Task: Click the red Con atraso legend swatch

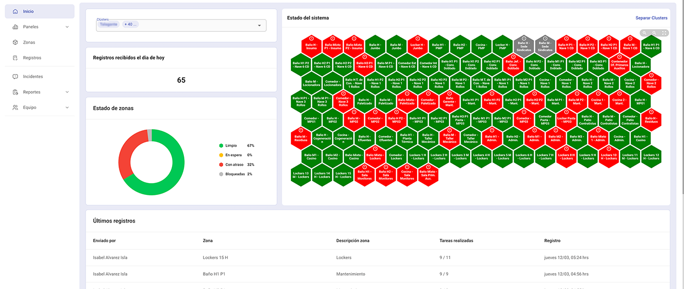Action: click(220, 165)
